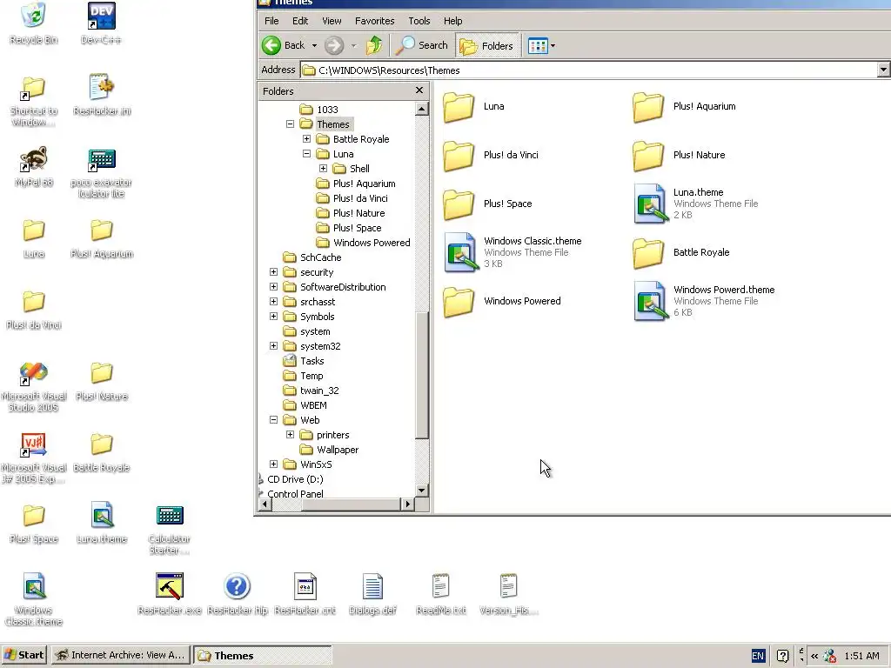Screen dimensions: 891x668
Task: Click the folder tree vertical scrollbar thumb
Action: pos(422,375)
